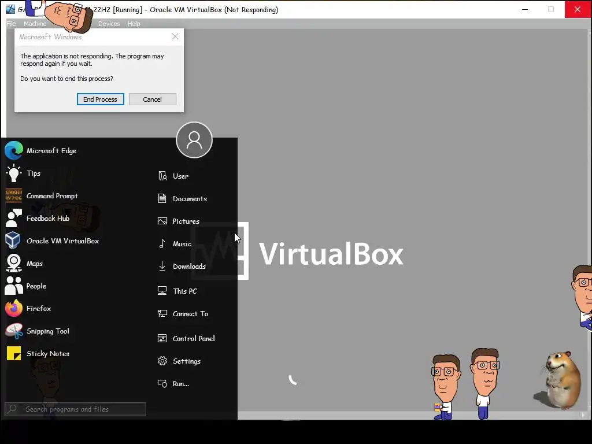The height and width of the screenshot is (444, 592).
Task: Minimize the VirtualBox window
Action: pyautogui.click(x=525, y=9)
